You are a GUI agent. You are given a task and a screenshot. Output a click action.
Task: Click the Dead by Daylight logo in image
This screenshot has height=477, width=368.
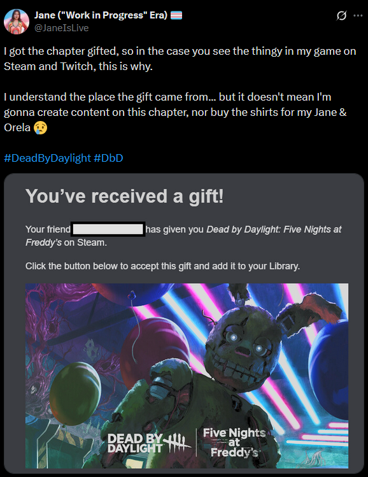(149, 443)
